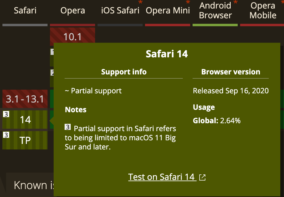The image size is (284, 197).
Task: Select the Opera column header
Action: [73, 10]
